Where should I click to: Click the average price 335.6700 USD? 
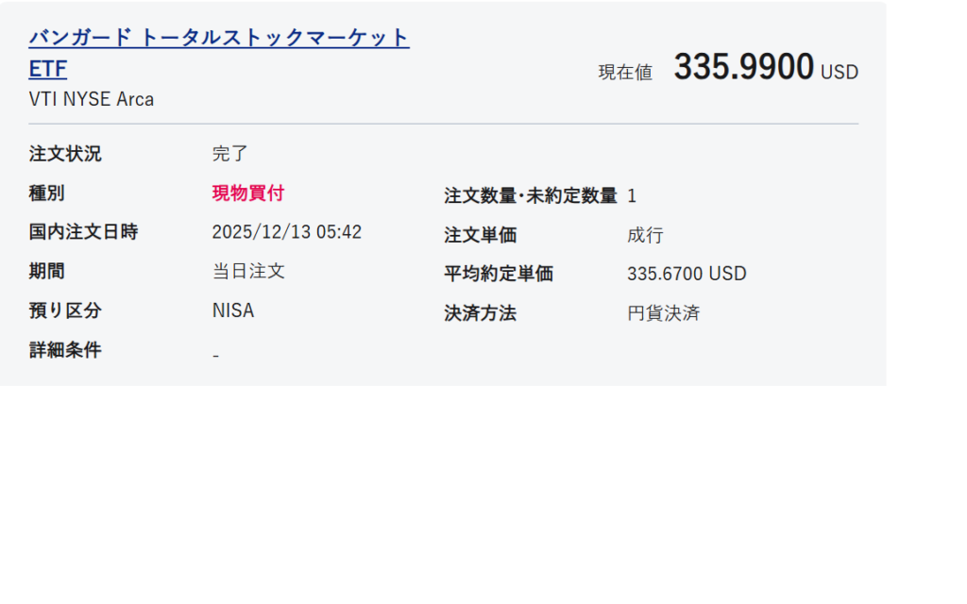point(687,275)
